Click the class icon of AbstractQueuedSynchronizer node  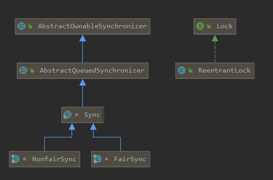(23, 71)
